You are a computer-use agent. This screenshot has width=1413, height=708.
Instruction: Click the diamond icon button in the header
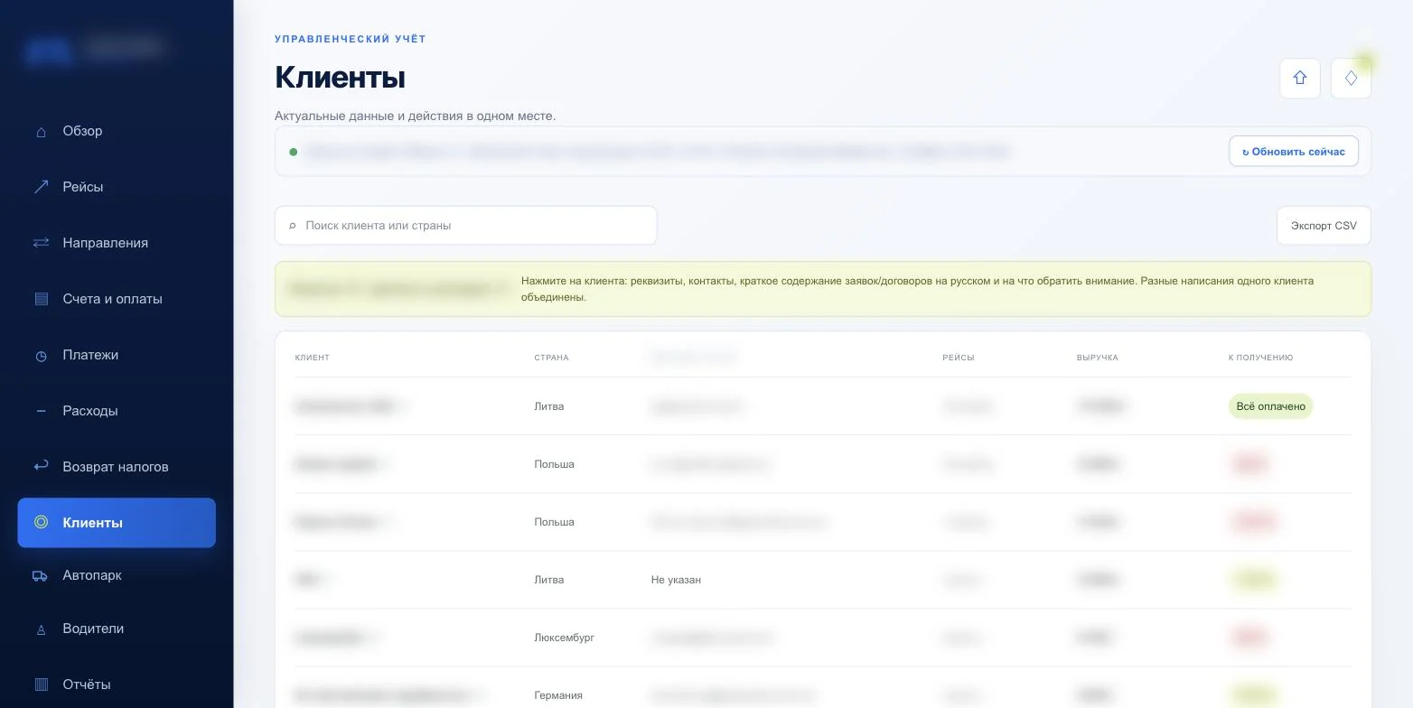tap(1351, 79)
